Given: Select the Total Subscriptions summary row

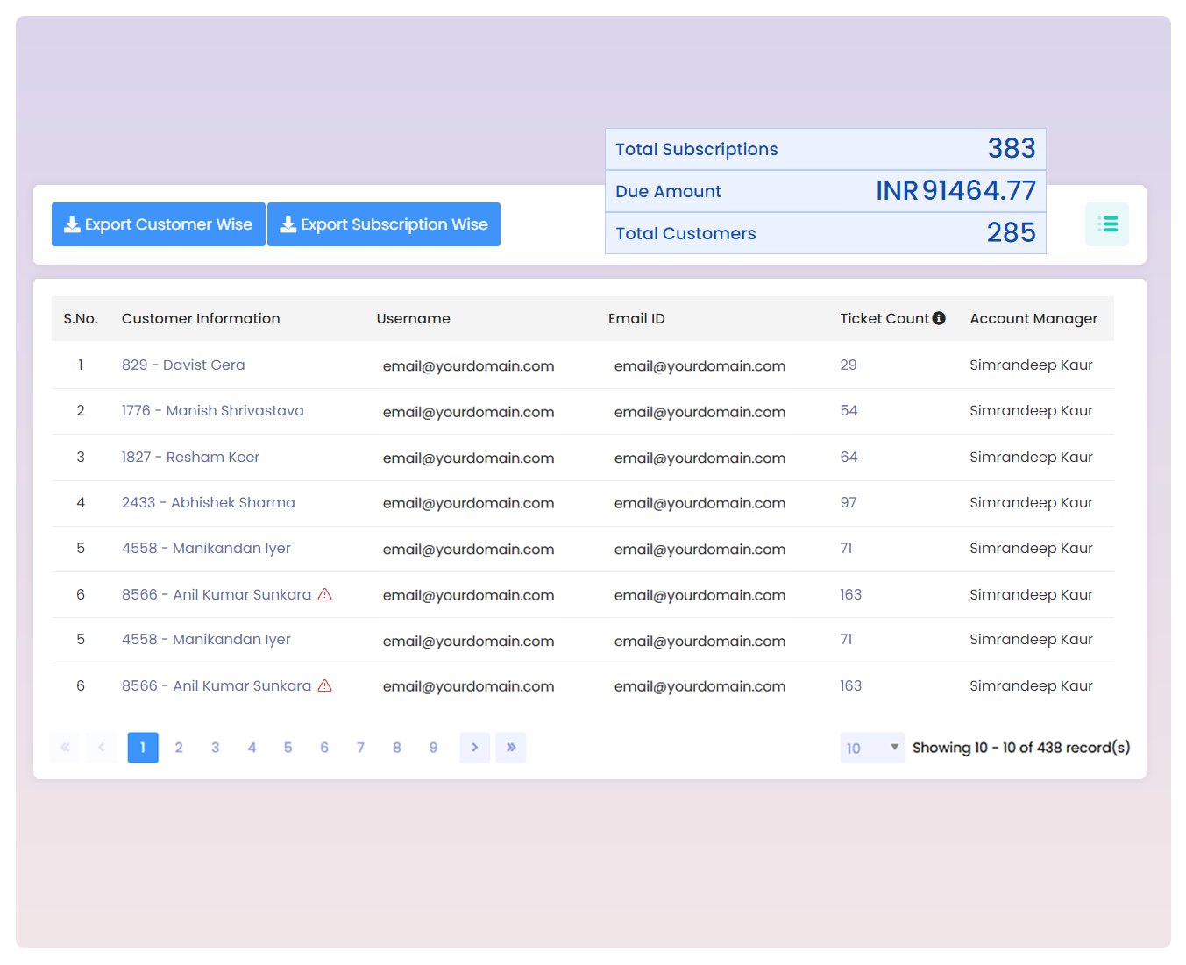Looking at the screenshot, I should [x=825, y=149].
